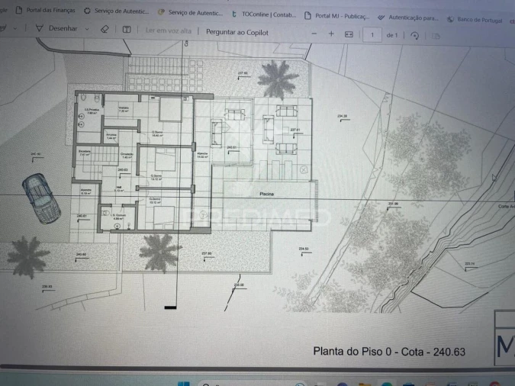Toggle Ler em voz alta

168,31
